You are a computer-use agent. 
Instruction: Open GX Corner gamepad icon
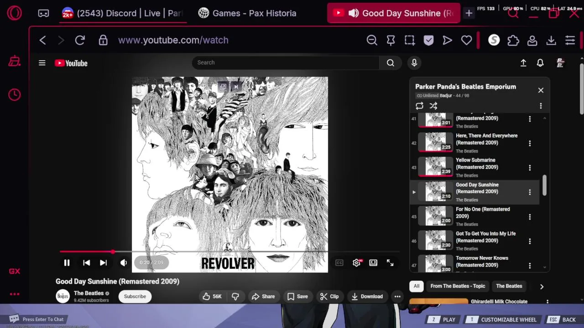click(x=43, y=13)
